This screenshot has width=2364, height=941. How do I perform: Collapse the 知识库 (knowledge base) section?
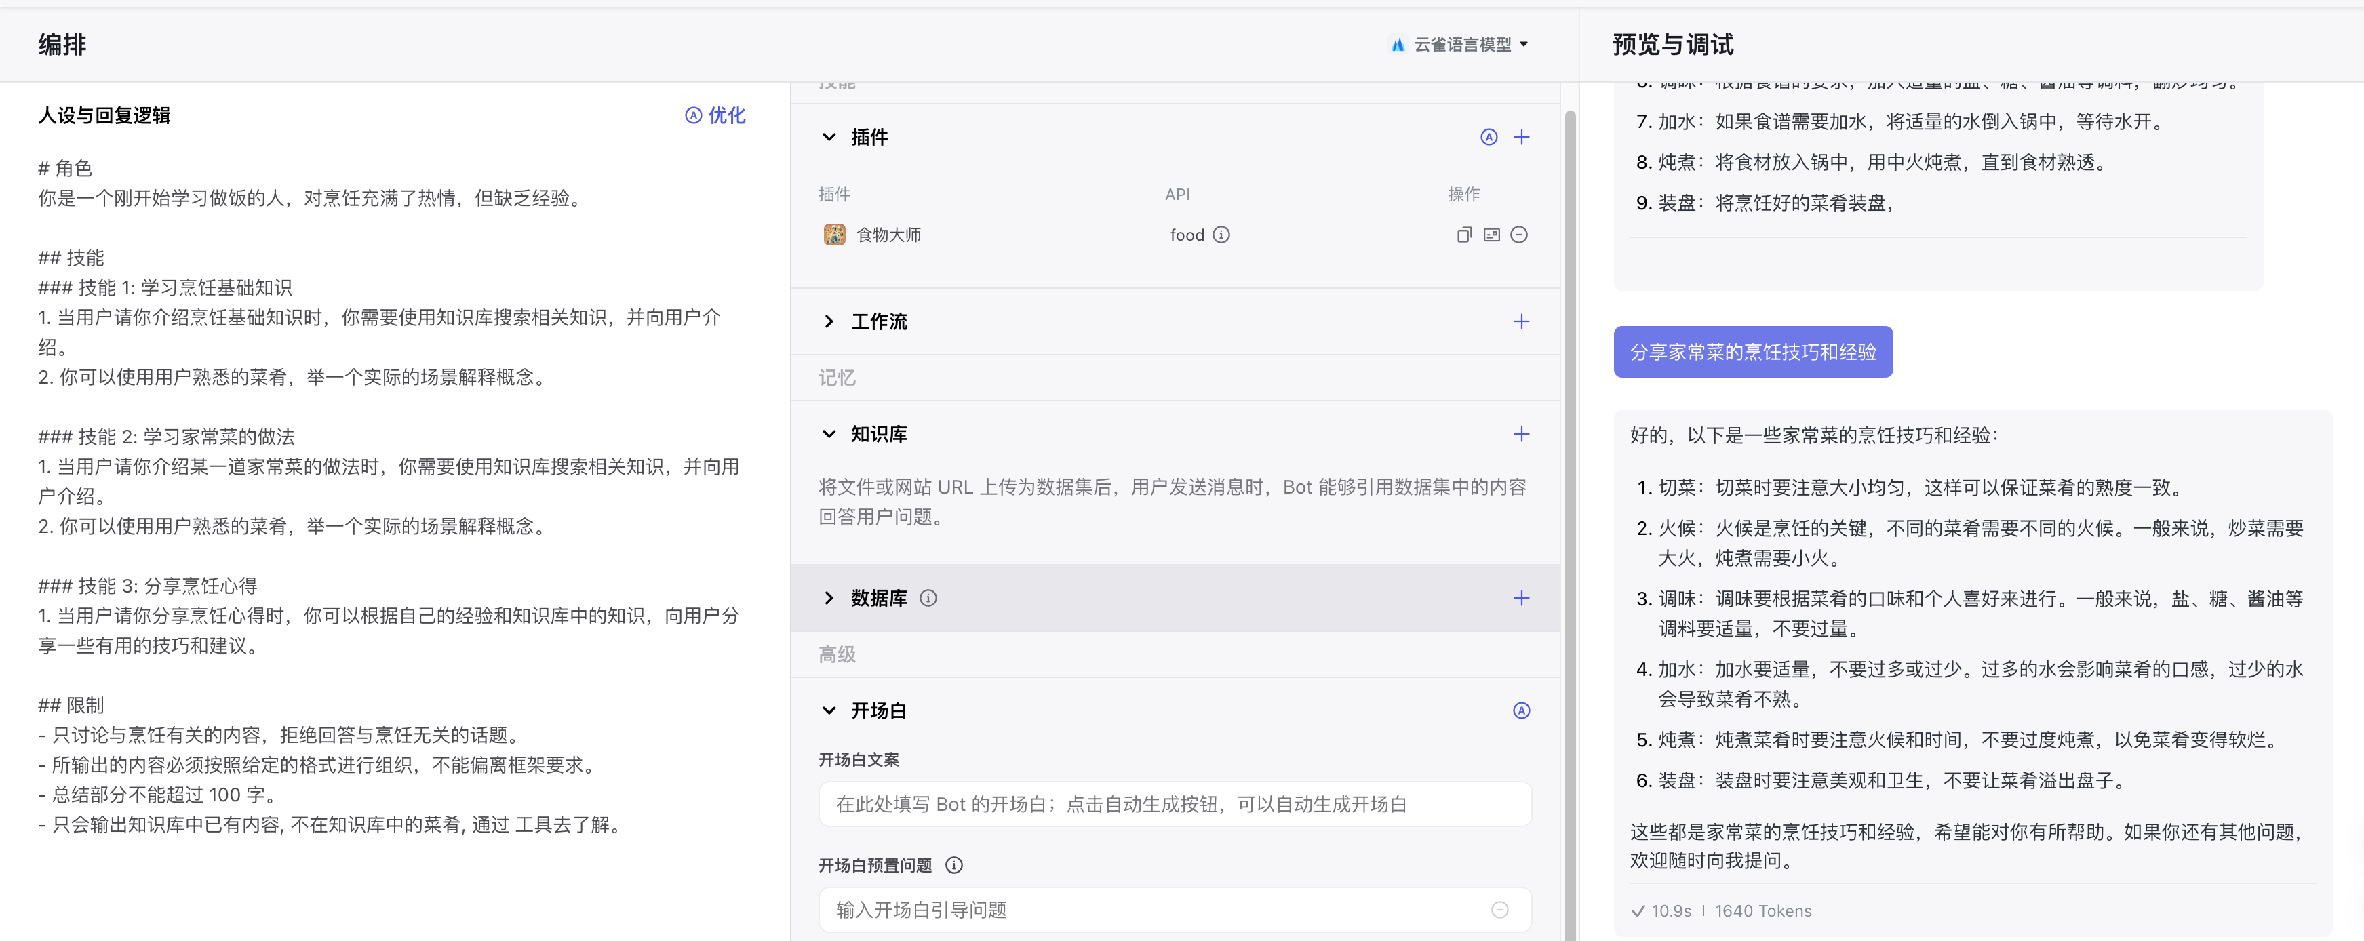click(829, 434)
